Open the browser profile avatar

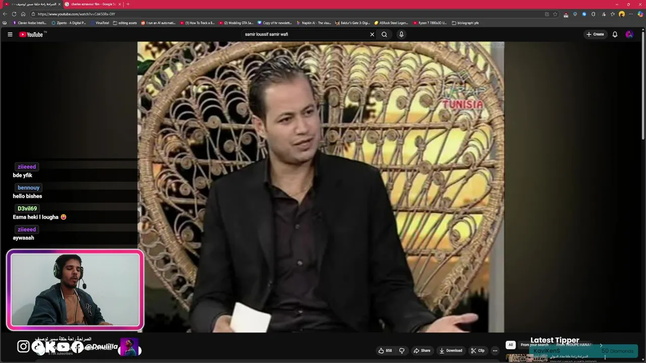pos(622,14)
